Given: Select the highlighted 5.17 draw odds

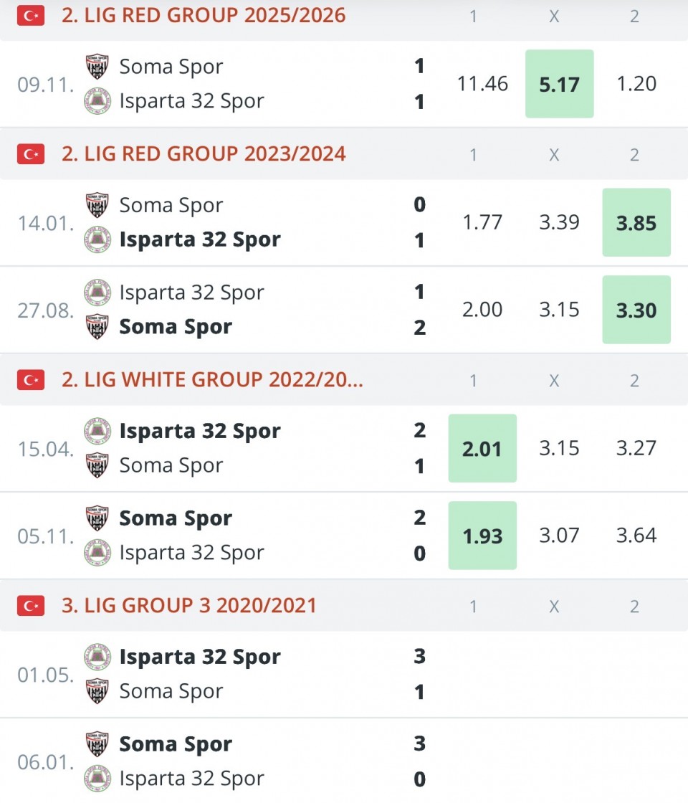Looking at the screenshot, I should [x=559, y=84].
